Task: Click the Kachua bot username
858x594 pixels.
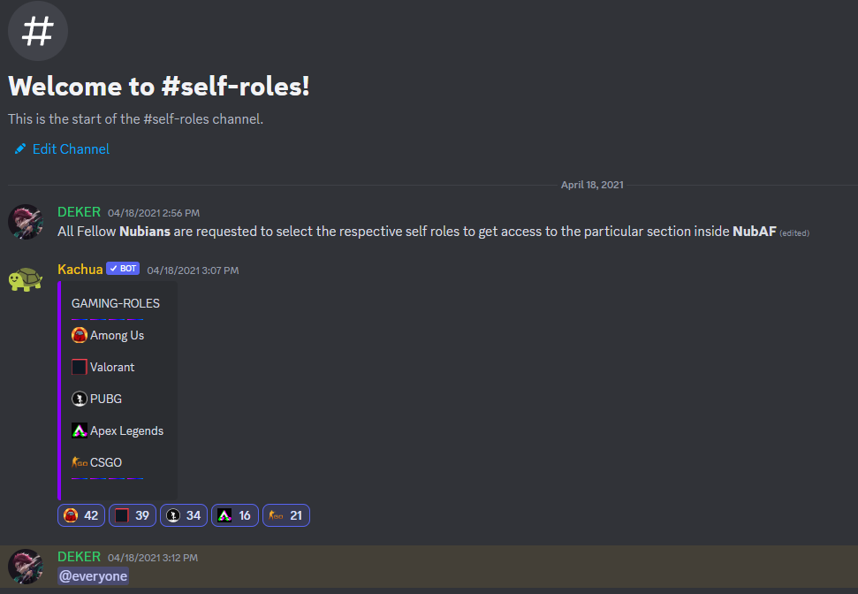Action: (80, 269)
